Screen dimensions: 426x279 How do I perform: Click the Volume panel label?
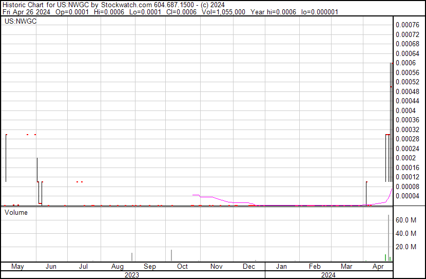coord(16,212)
